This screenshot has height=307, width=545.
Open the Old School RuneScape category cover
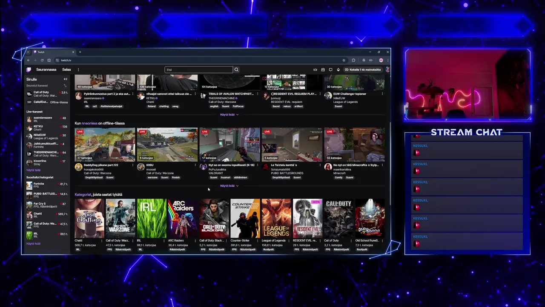(370, 218)
